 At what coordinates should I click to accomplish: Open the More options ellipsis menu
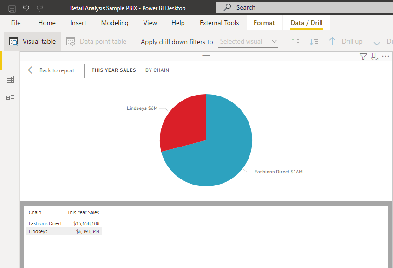tap(386, 56)
